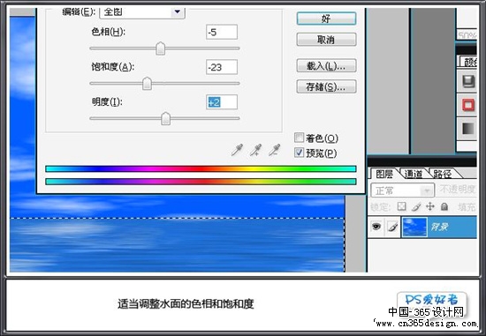
Task: Open the 正常 blend mode dropdown
Action: [402, 190]
